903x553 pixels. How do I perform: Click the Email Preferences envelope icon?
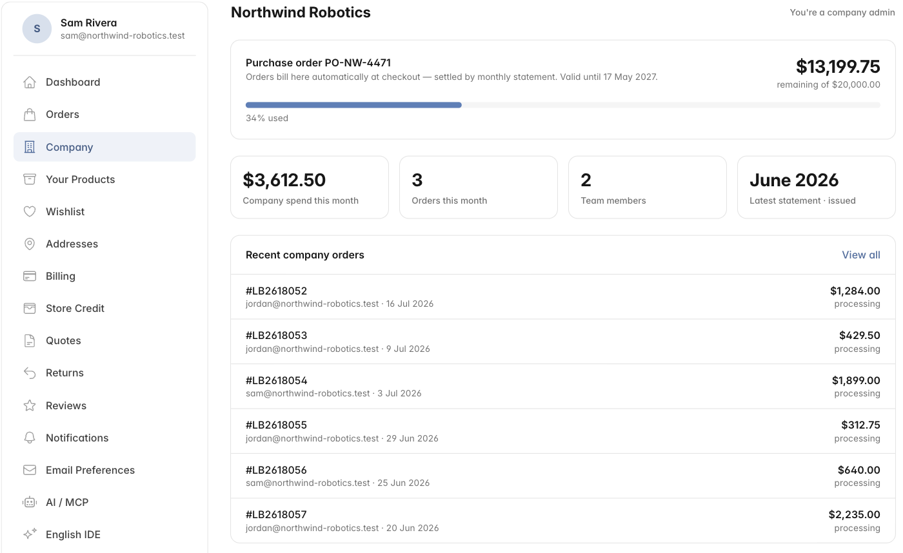(x=29, y=470)
